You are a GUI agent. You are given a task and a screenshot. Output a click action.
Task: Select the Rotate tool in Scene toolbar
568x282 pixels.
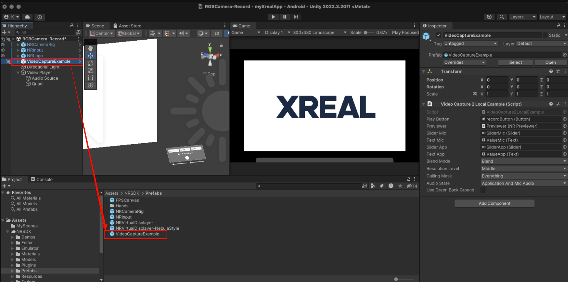coord(91,63)
